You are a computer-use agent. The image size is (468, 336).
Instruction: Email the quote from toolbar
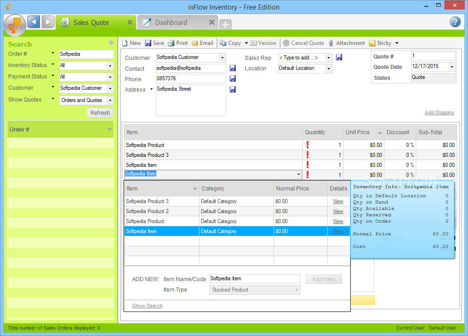[202, 43]
